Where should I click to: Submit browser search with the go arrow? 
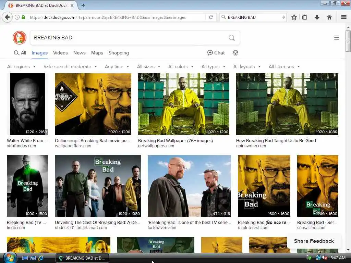click(x=283, y=17)
